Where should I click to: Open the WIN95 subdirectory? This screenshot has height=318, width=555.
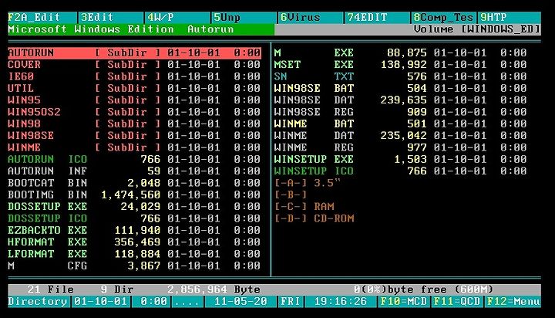pyautogui.click(x=134, y=100)
